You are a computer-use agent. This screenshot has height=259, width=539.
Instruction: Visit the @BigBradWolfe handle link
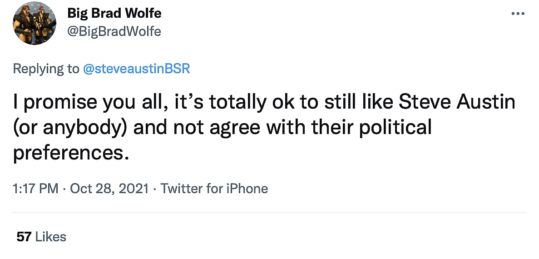[x=114, y=31]
